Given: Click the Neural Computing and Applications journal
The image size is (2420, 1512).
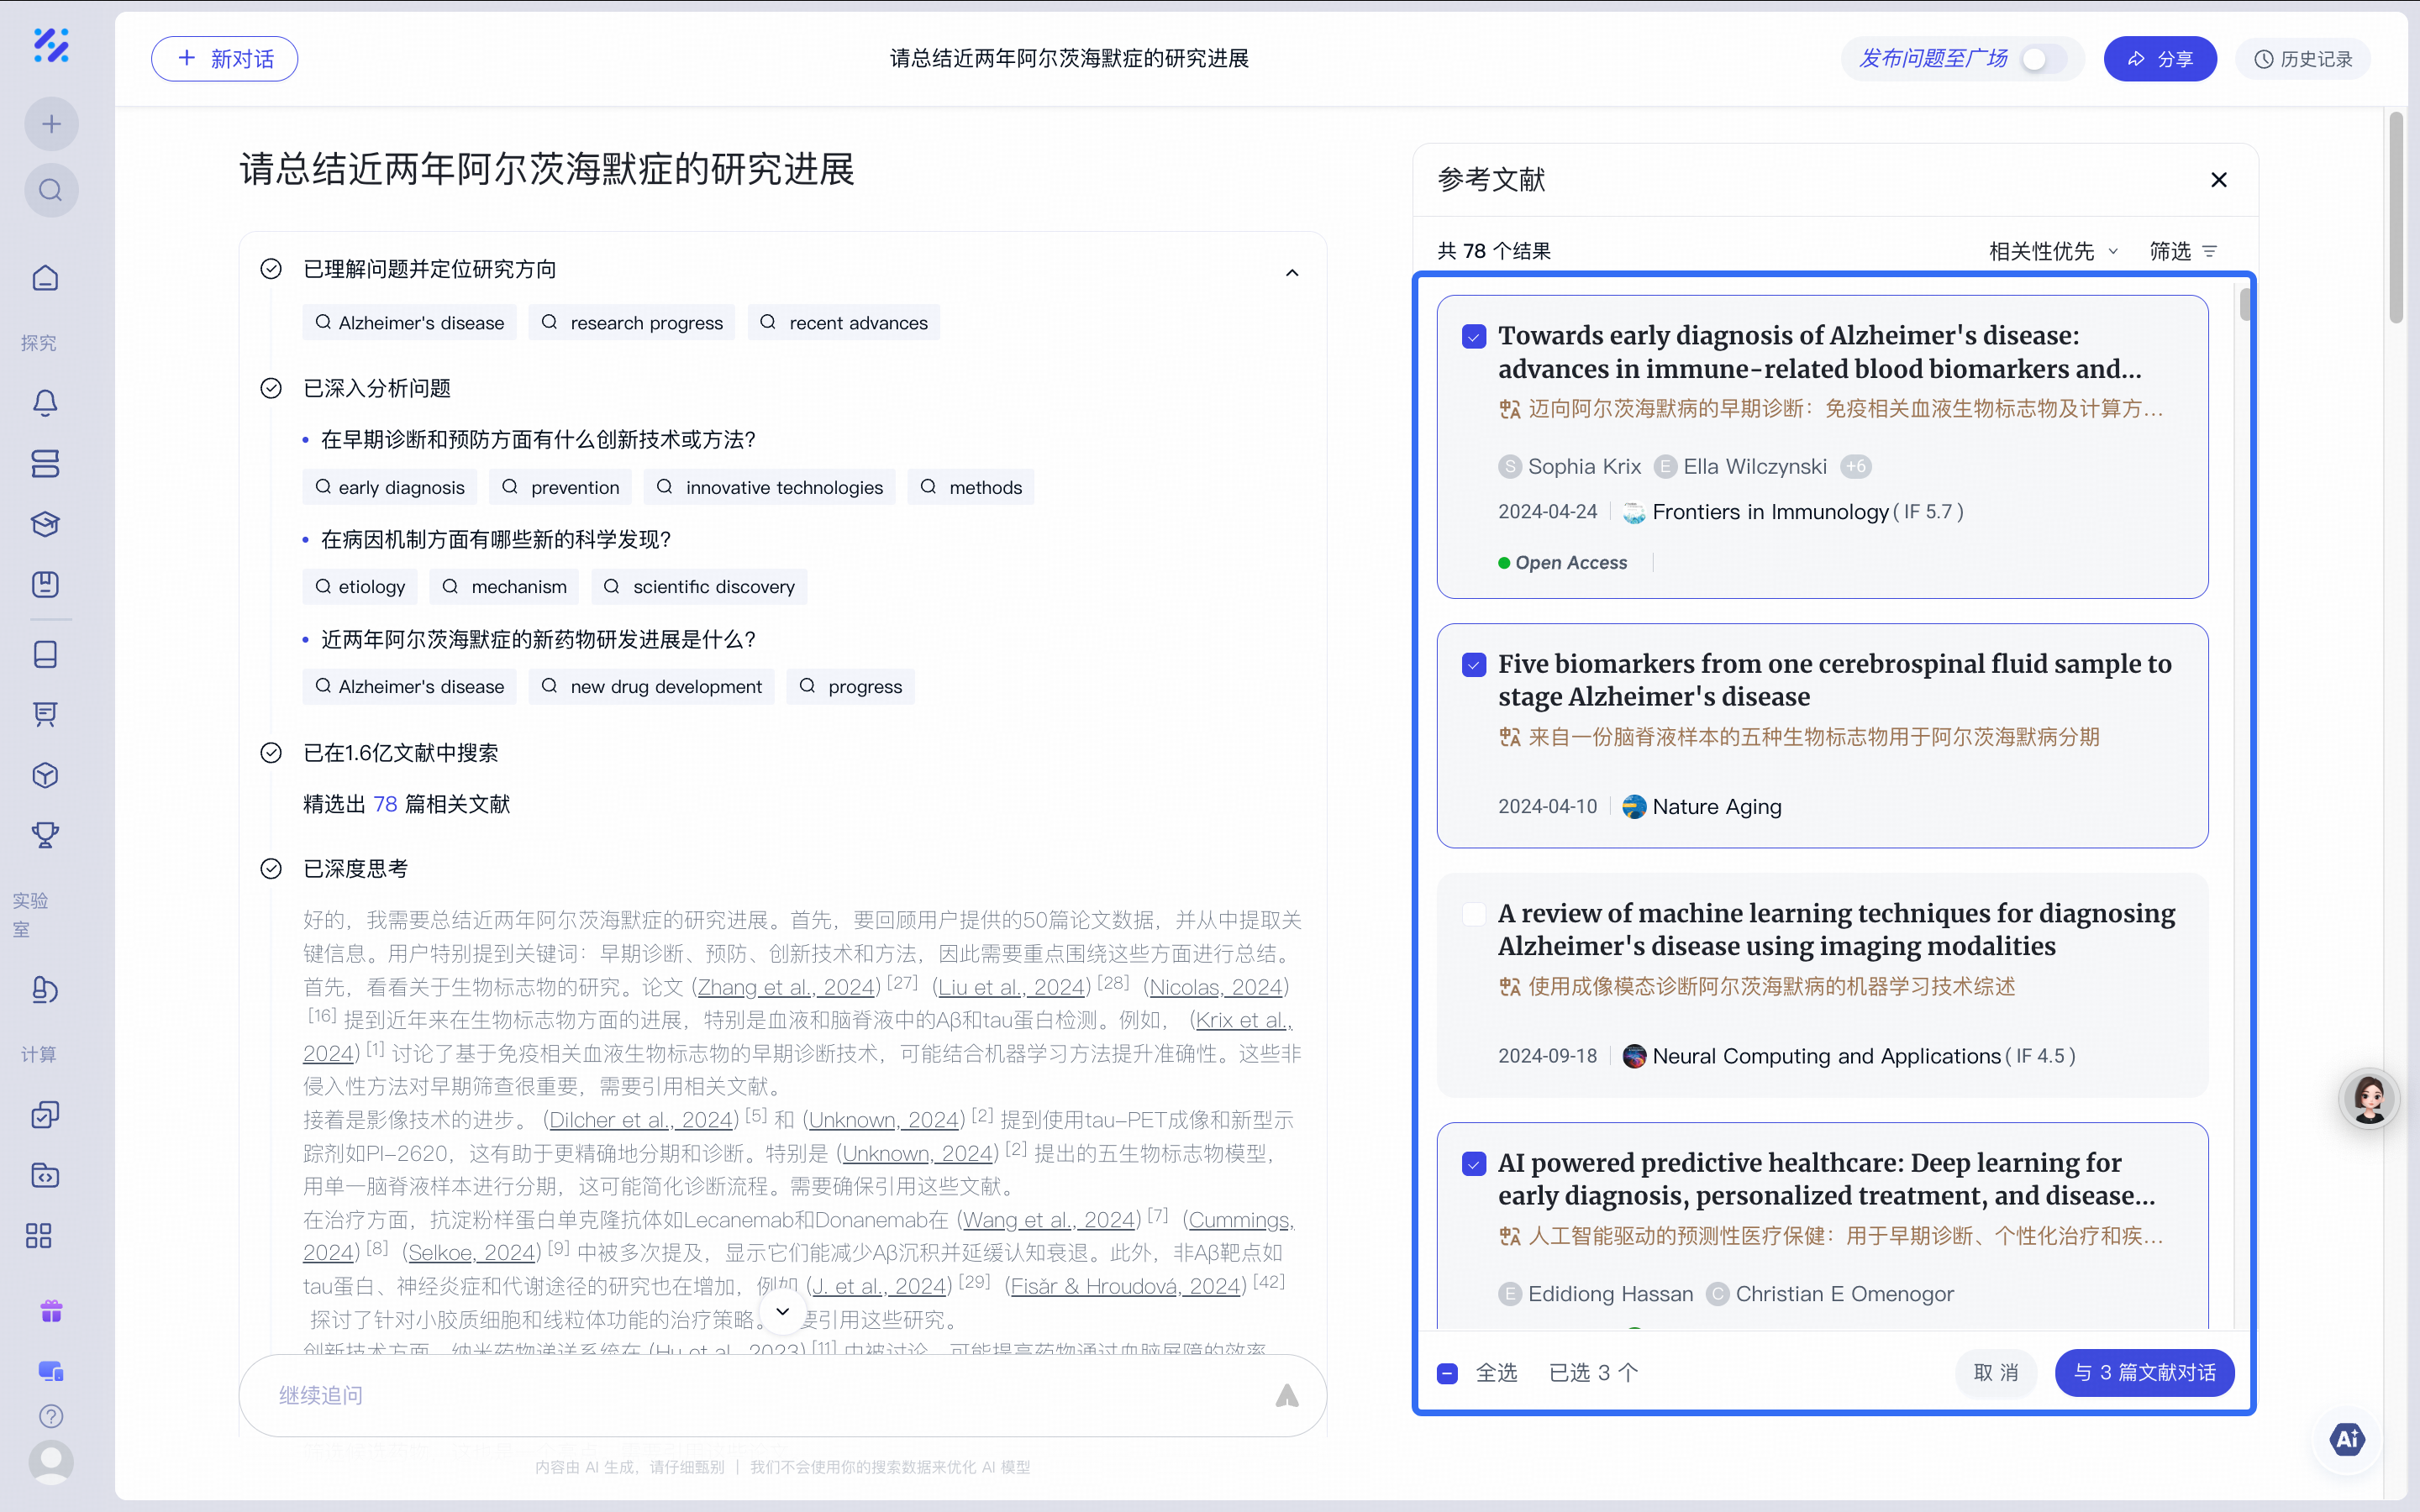Looking at the screenshot, I should coord(1826,1056).
